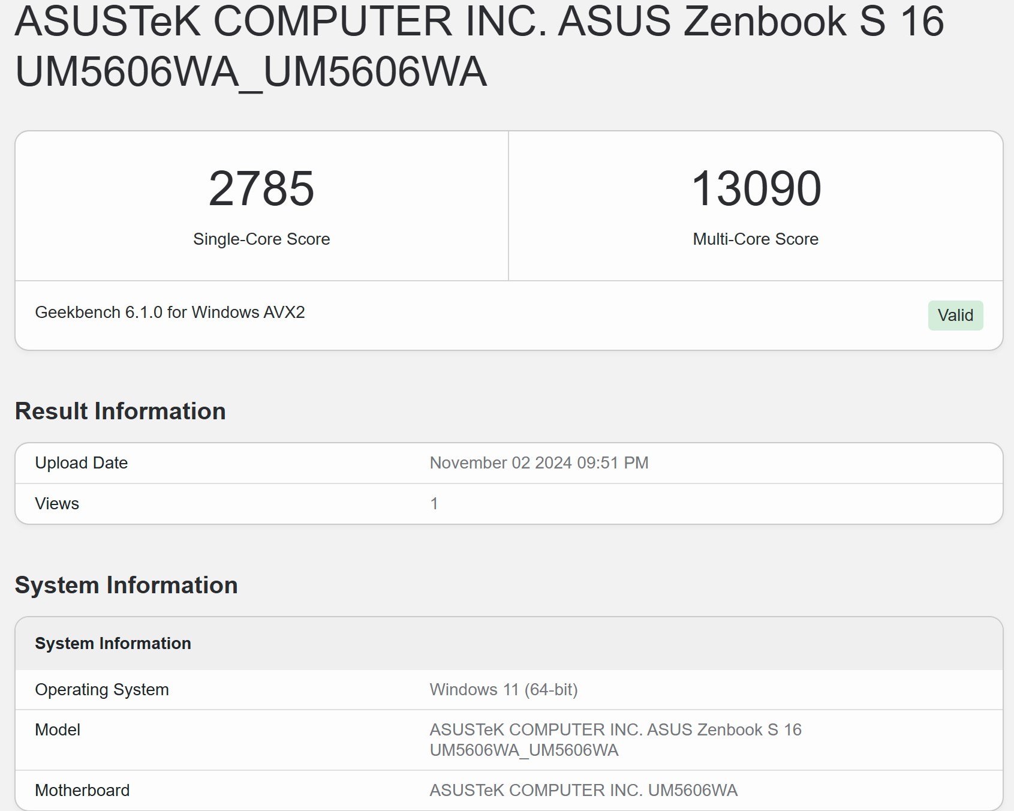1014x811 pixels.
Task: Click the "Single-Core Score" label
Action: (261, 239)
